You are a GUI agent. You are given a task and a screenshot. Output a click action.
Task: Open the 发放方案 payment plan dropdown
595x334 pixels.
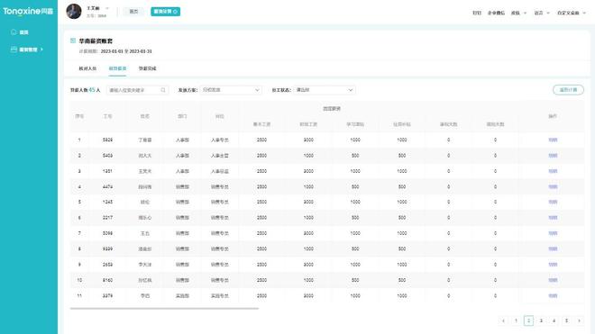[231, 90]
